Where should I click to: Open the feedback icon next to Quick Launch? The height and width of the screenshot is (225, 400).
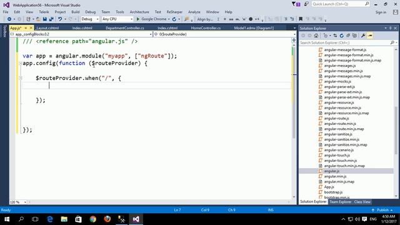(x=306, y=4)
